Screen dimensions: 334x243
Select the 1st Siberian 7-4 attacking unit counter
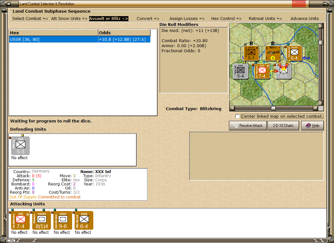[20, 221]
